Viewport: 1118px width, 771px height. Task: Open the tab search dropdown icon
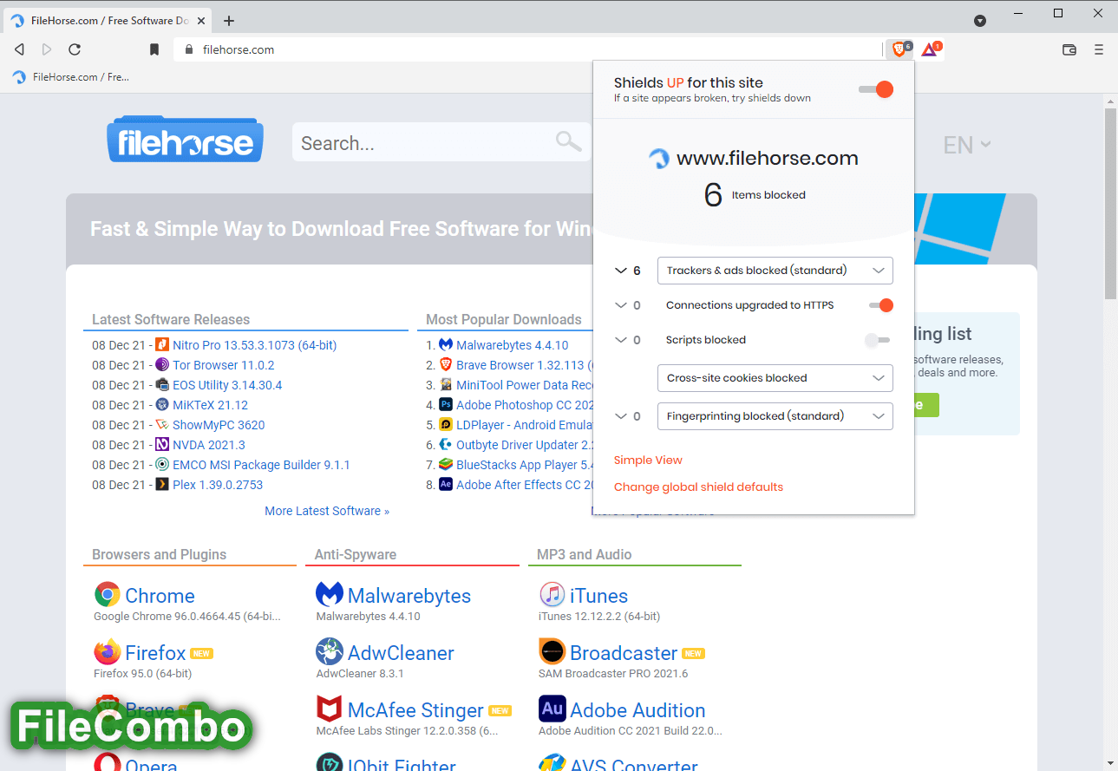(x=980, y=21)
